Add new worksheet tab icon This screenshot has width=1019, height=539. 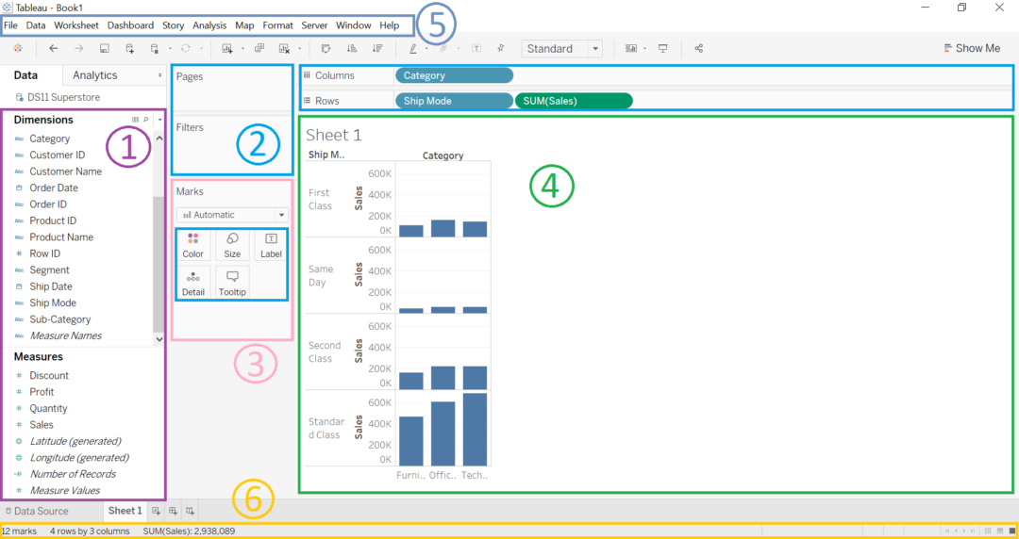coord(156,511)
